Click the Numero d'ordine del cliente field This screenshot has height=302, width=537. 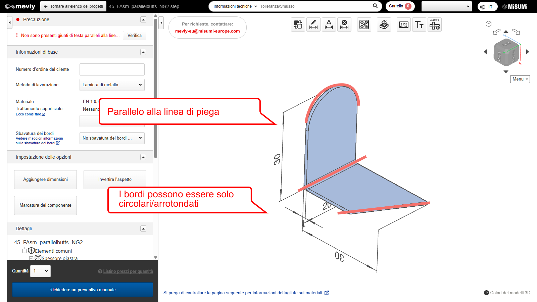(112, 69)
